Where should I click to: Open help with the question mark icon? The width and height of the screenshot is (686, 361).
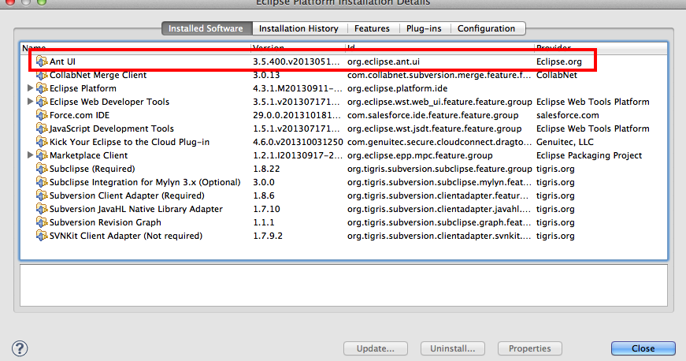[x=20, y=348]
